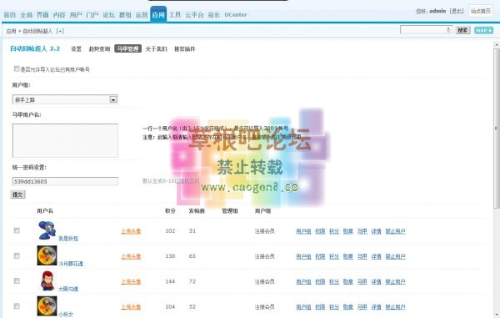The image size is (500, 318).
Task: Switch to the 关于我们 plugin tab
Action: click(x=157, y=49)
